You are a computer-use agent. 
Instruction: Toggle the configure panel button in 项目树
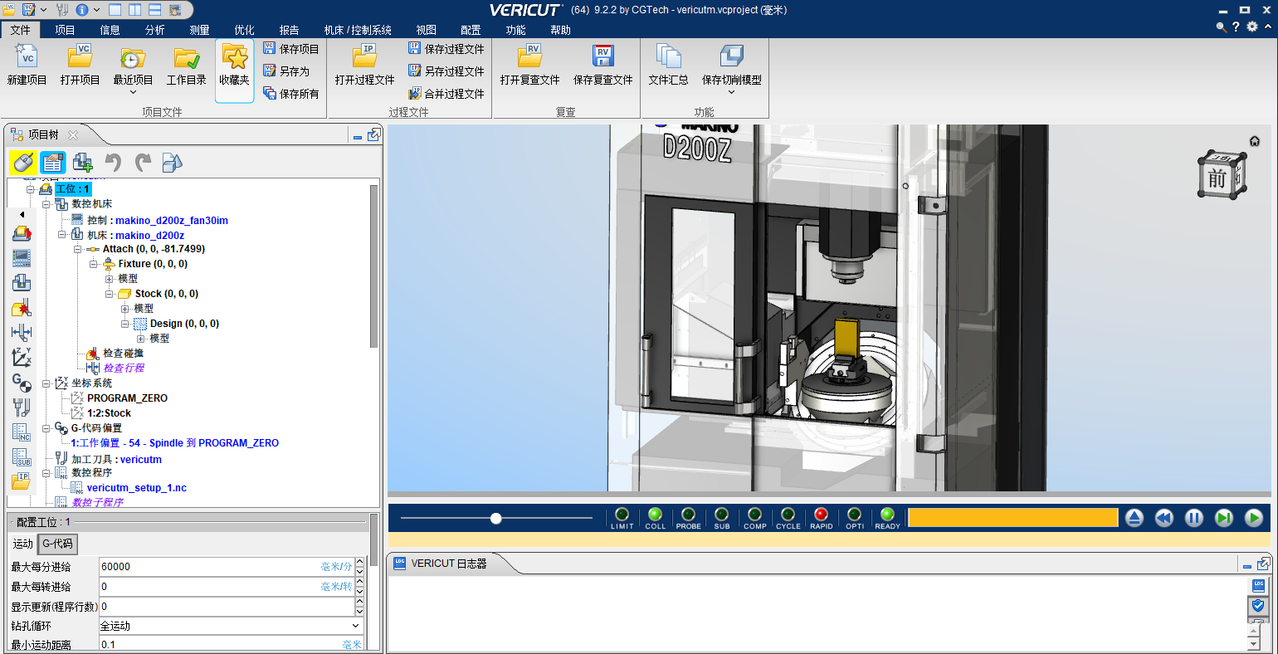tap(53, 163)
